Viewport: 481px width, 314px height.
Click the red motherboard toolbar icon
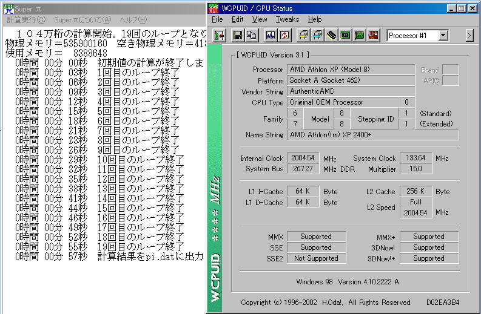point(373,36)
